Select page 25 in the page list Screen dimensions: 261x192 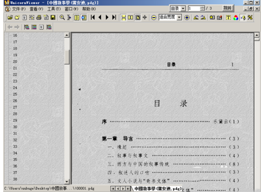click(15, 94)
